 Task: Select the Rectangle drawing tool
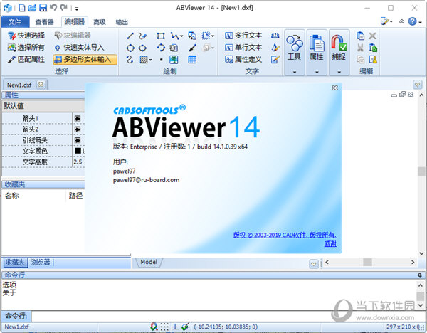click(x=161, y=36)
